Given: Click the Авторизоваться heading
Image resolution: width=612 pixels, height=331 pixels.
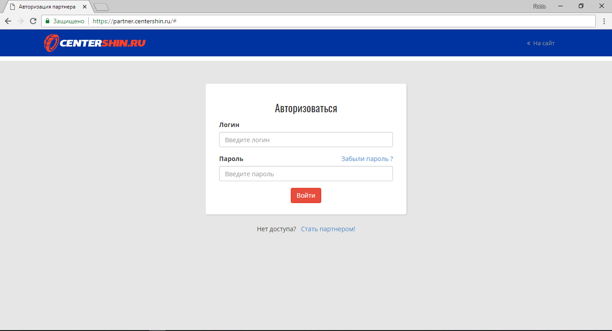Looking at the screenshot, I should click(306, 108).
